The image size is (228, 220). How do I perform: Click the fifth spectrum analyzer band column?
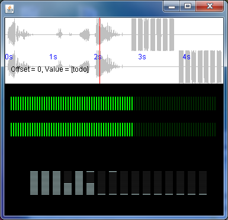point(79,183)
